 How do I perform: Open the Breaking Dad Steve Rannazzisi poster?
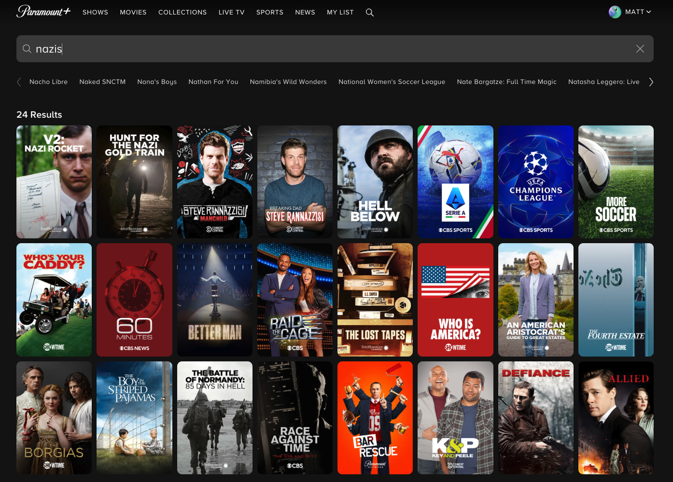[295, 182]
